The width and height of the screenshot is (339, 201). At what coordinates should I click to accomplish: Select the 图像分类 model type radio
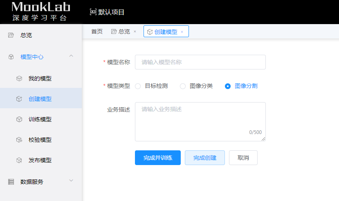coord(183,86)
